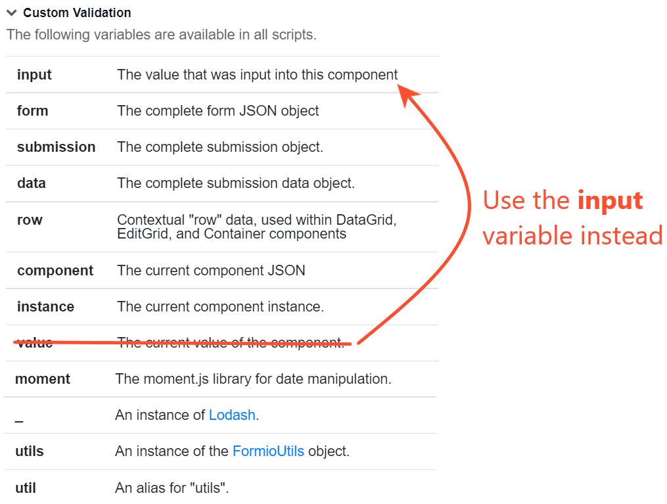
Task: Click the instance variable label
Action: 45,307
